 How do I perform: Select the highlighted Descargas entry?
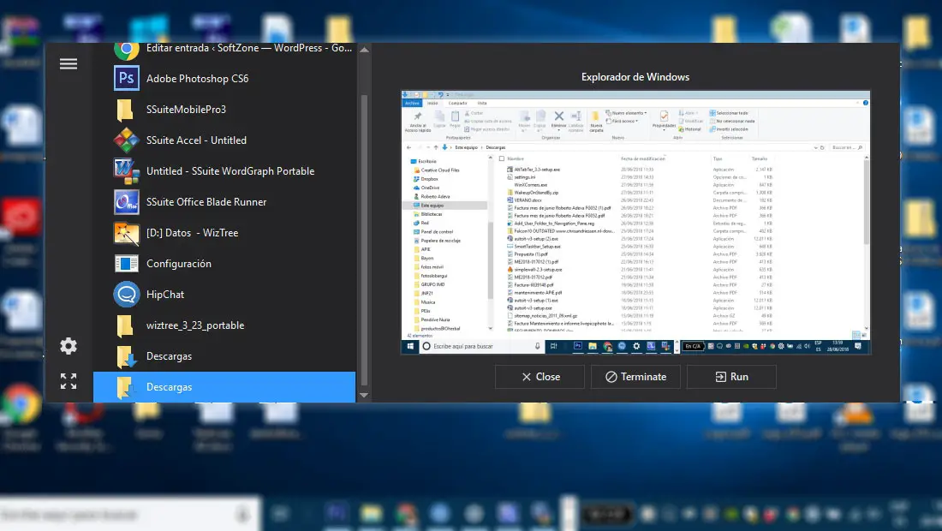click(224, 387)
